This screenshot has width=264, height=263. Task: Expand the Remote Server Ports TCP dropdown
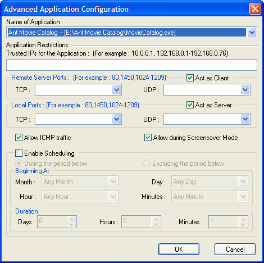tap(117, 90)
